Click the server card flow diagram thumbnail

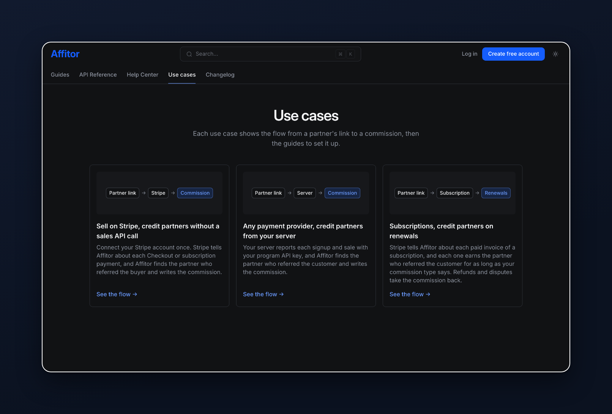pos(306,193)
